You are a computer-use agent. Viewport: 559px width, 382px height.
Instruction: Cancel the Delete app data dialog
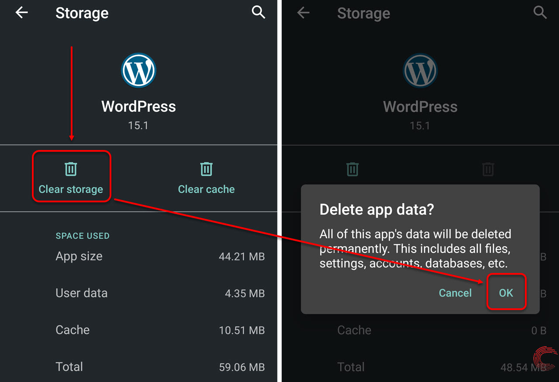455,293
